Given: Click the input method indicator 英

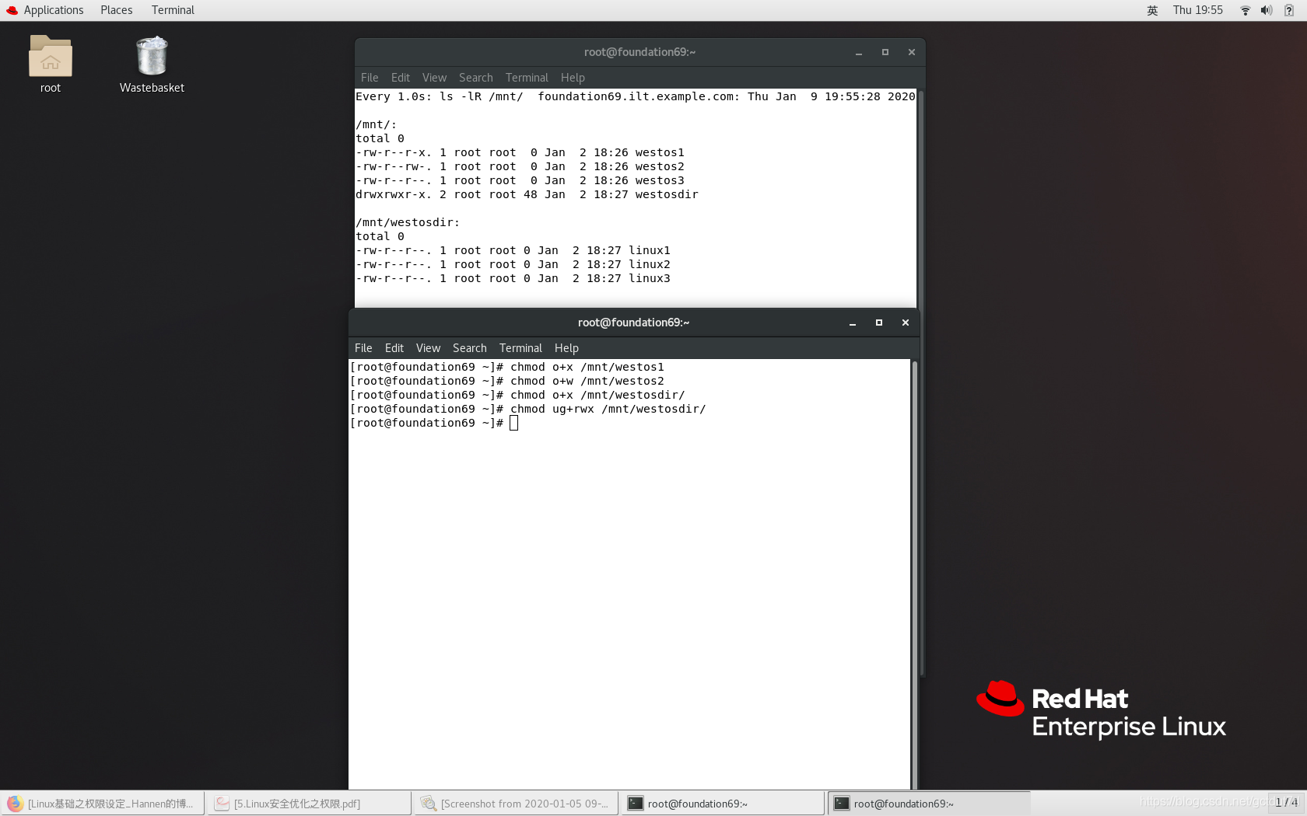Looking at the screenshot, I should point(1152,10).
